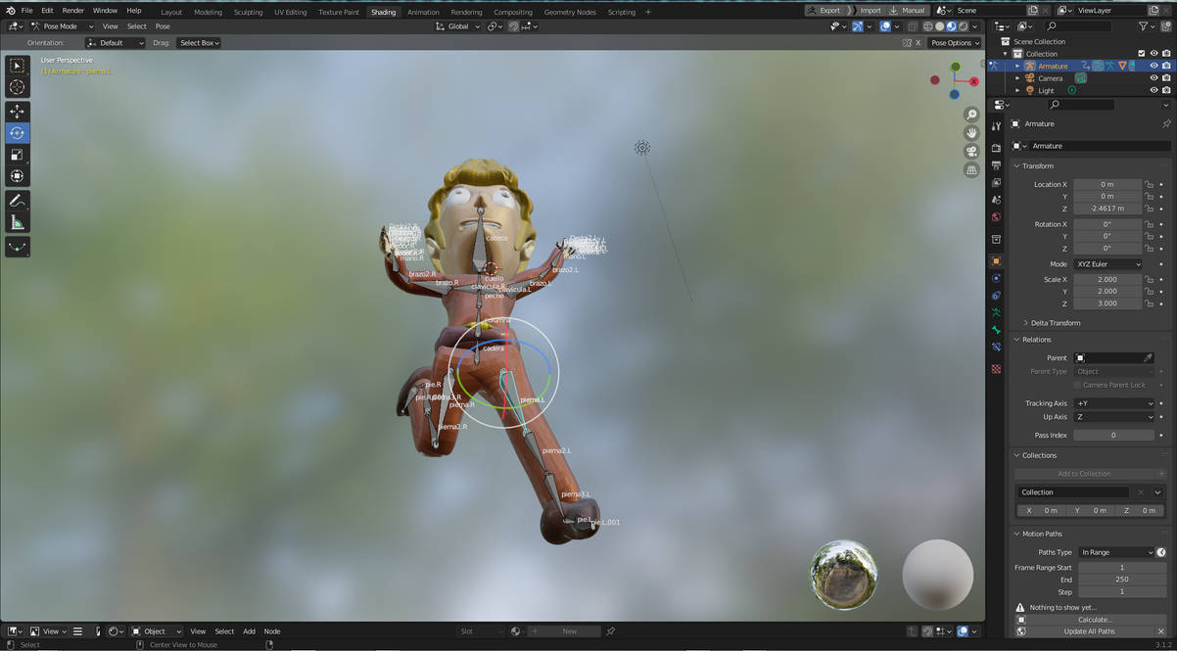The width and height of the screenshot is (1177, 651).
Task: Select rendered viewport shading sphere
Action: [x=963, y=26]
